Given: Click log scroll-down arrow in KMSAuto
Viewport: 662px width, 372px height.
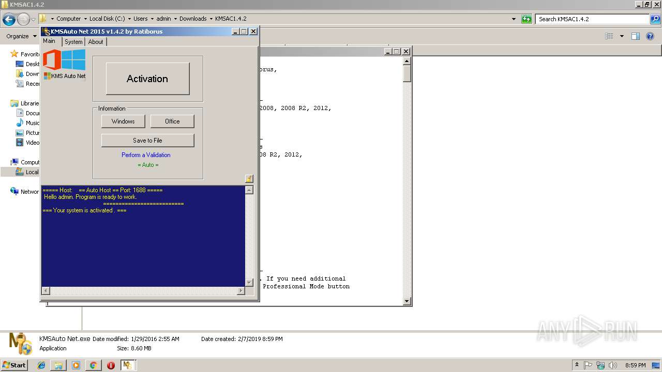Looking at the screenshot, I should click(x=249, y=282).
